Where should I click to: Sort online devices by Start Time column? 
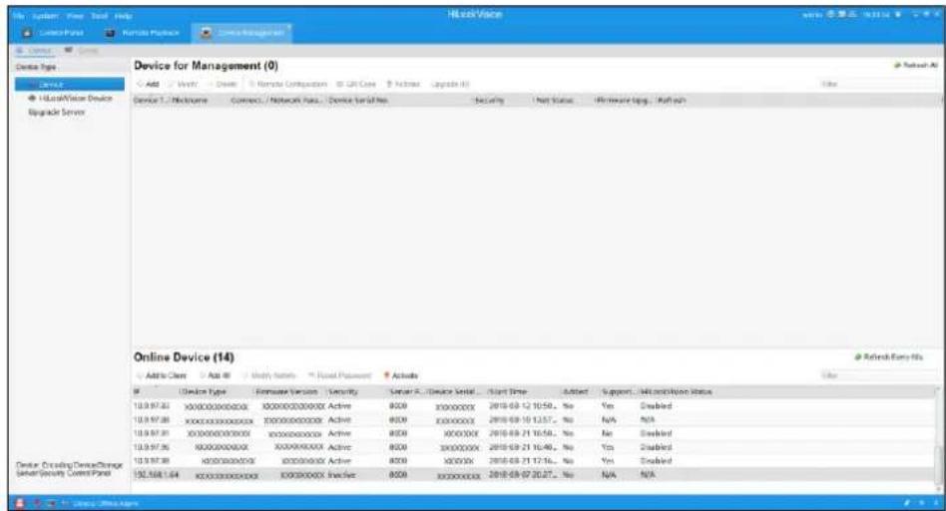(524, 391)
